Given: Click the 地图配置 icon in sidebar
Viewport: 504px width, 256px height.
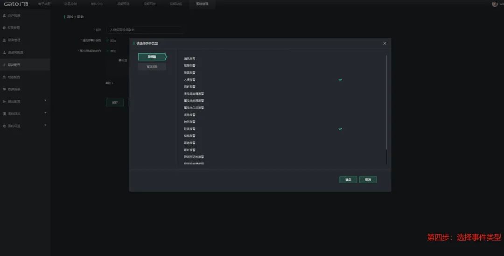Looking at the screenshot, I should point(5,77).
